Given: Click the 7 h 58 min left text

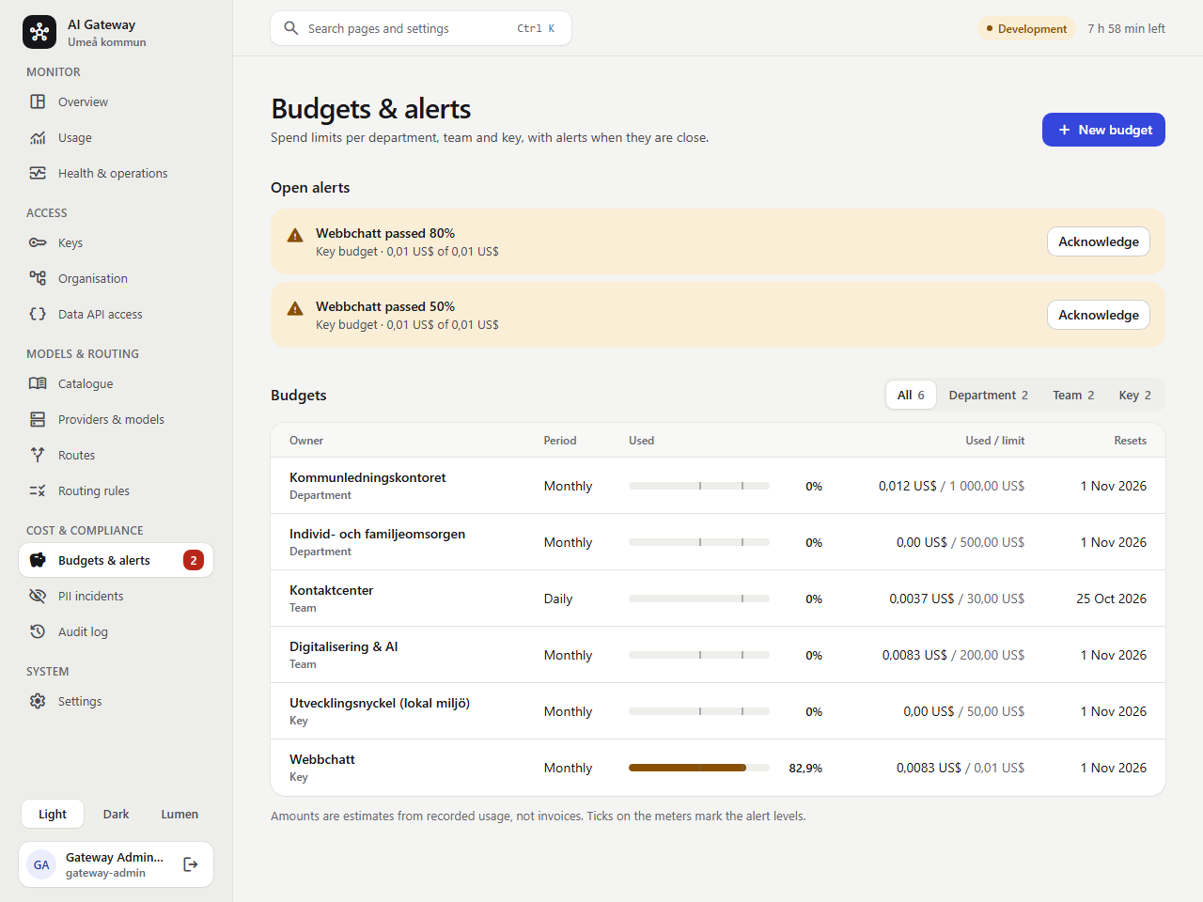Looking at the screenshot, I should tap(1126, 28).
